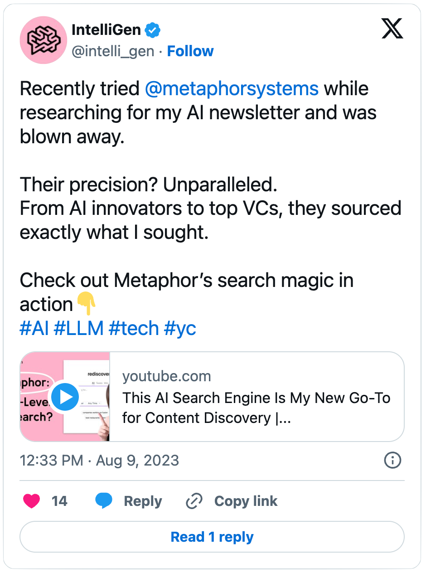The image size is (426, 573).
Task: Select the video preview thumbnail
Action: click(64, 396)
